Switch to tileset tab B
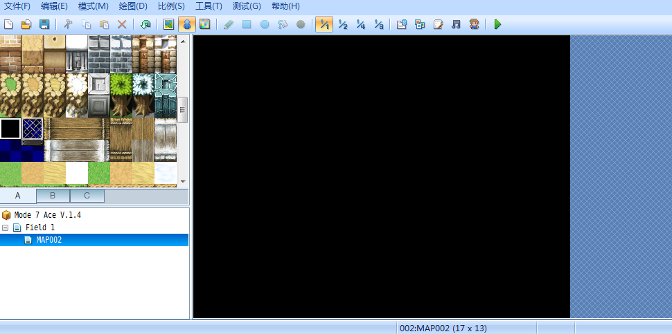672x334 pixels. pyautogui.click(x=53, y=196)
